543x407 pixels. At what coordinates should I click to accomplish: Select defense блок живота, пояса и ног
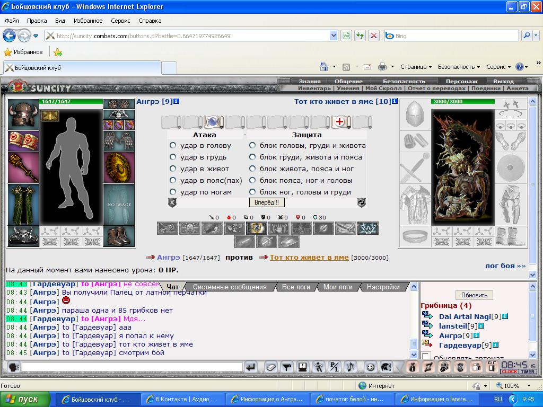pyautogui.click(x=252, y=169)
